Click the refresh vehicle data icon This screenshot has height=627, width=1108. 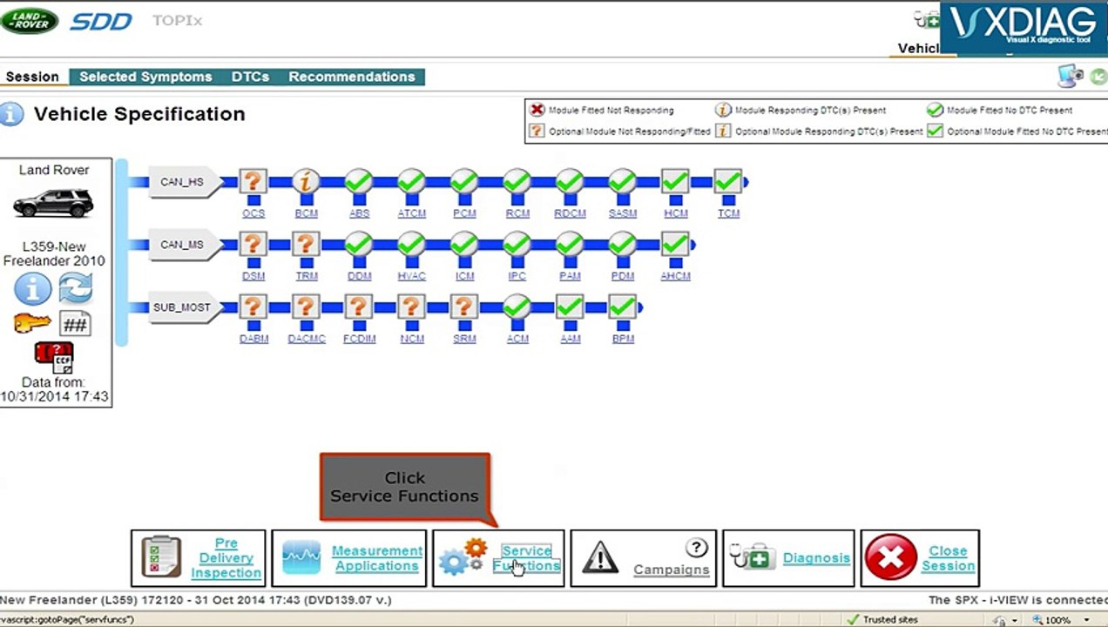point(76,288)
